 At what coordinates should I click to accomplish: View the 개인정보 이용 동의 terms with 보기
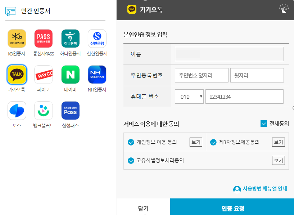tap(196, 142)
